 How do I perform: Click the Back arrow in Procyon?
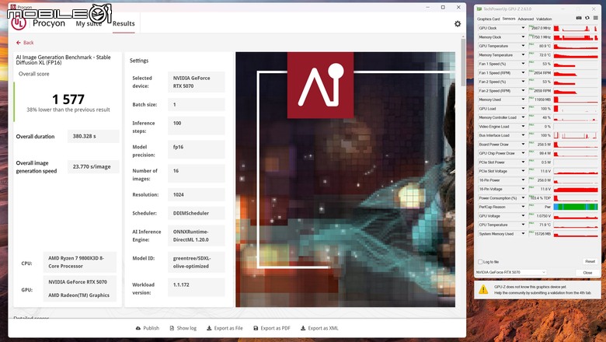point(18,43)
